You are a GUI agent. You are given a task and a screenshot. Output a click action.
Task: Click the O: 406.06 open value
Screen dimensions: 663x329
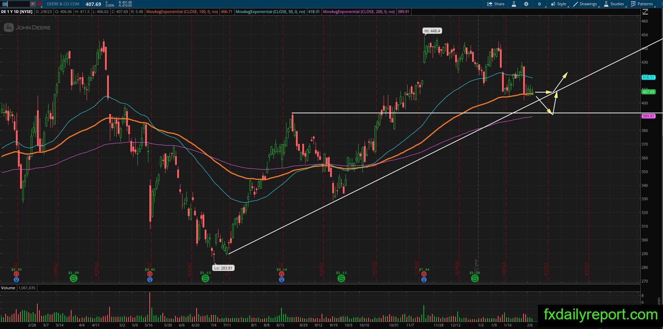pos(64,12)
